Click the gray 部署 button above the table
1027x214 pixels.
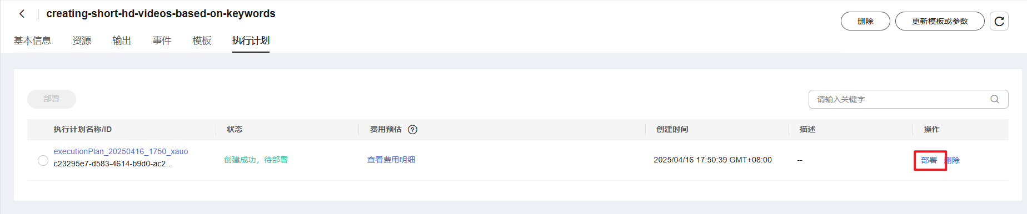pos(52,99)
